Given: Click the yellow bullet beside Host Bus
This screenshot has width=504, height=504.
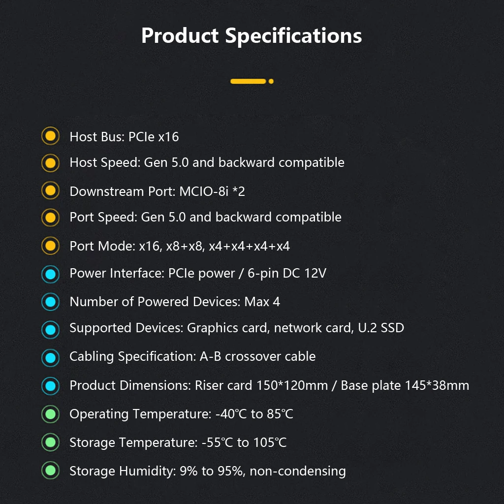Looking at the screenshot, I should click(51, 136).
